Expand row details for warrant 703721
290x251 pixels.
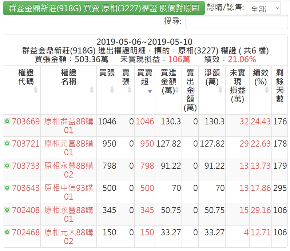[7, 144]
